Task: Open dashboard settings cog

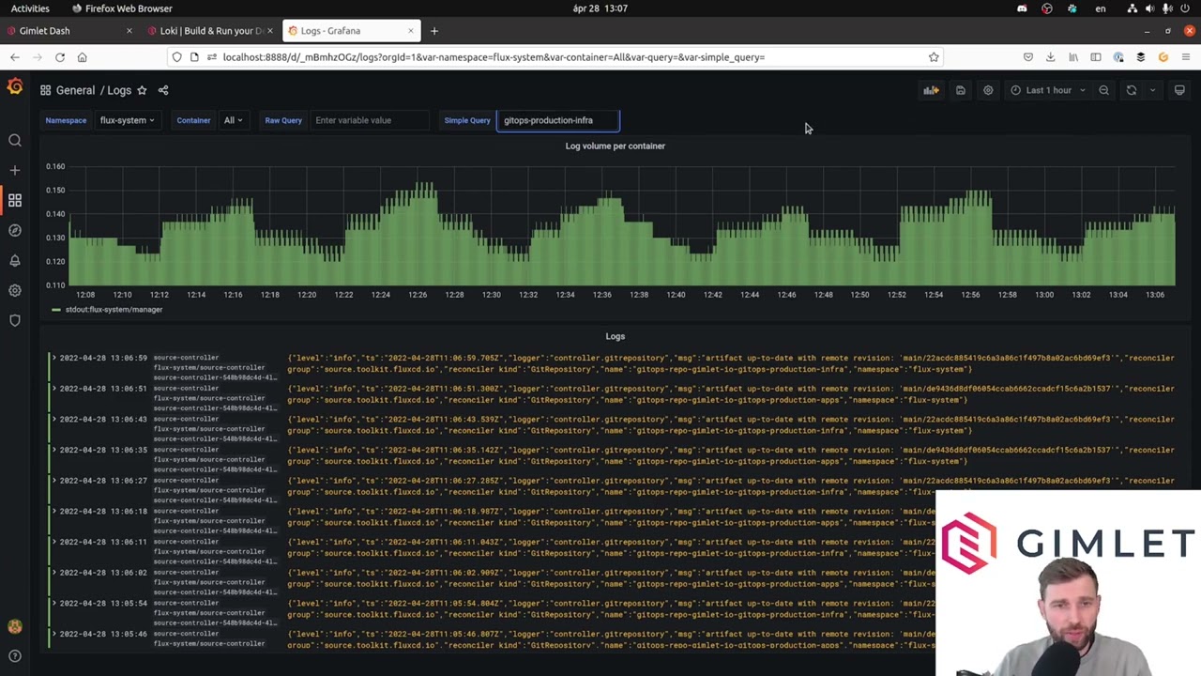Action: pyautogui.click(x=988, y=90)
